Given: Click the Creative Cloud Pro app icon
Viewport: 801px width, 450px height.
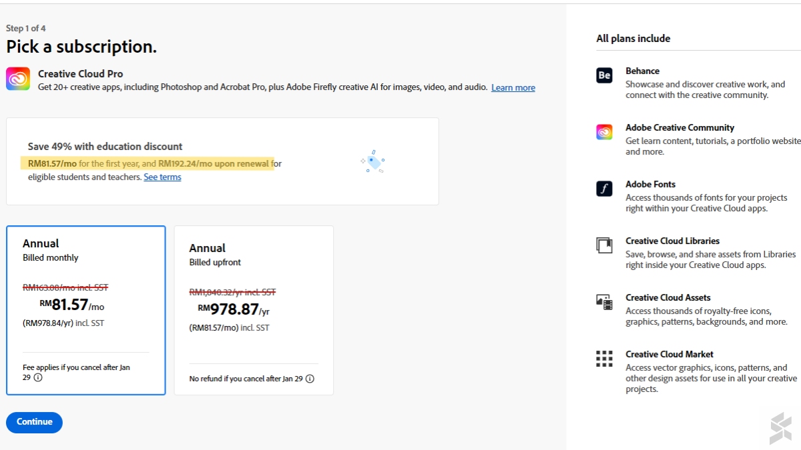Looking at the screenshot, I should [x=17, y=80].
